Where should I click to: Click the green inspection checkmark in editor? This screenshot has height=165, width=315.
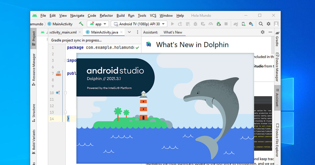[137, 48]
